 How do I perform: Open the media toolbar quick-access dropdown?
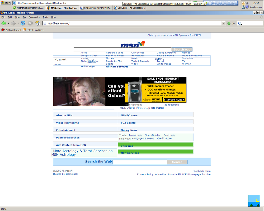(x=210, y=3)
